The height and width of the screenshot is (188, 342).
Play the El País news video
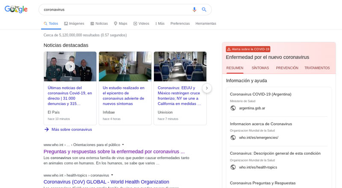pos(70,66)
